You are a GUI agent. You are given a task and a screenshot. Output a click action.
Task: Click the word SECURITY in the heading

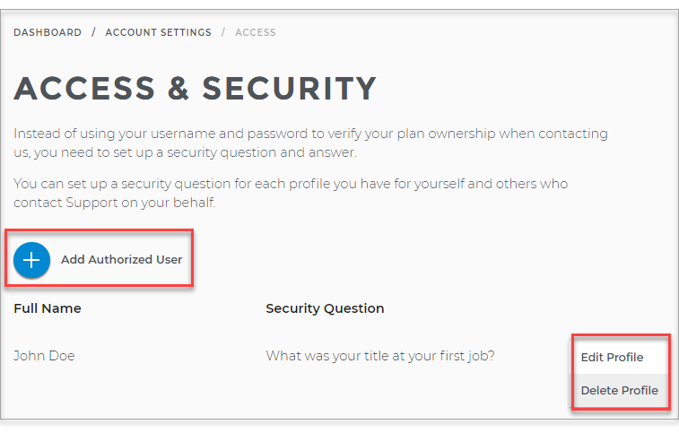pos(289,89)
